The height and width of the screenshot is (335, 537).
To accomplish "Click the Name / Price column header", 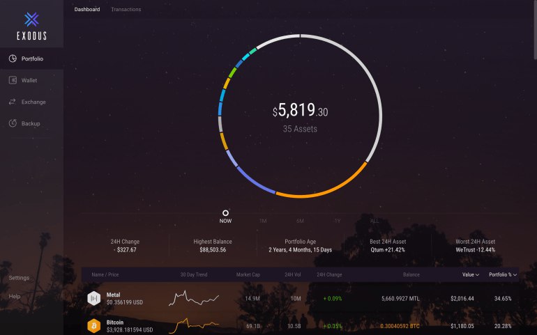I will pyautogui.click(x=105, y=274).
